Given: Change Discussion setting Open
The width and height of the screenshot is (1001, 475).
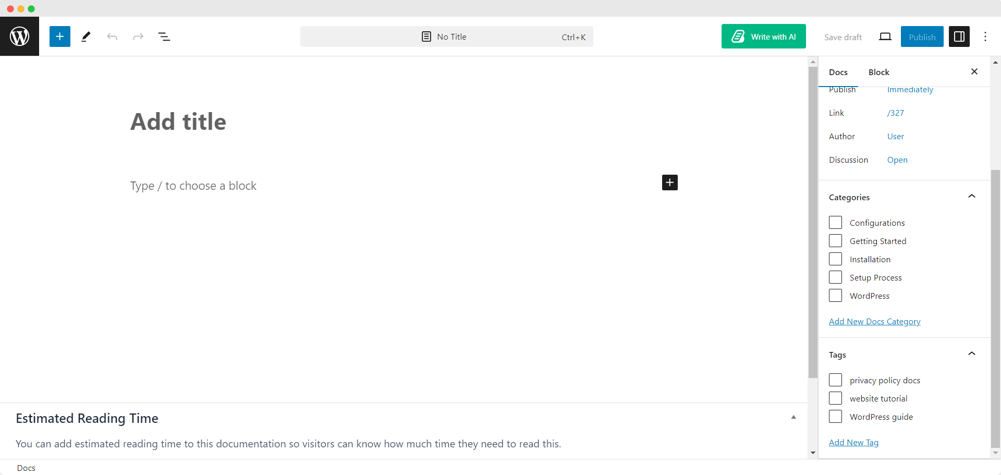Looking at the screenshot, I should click(x=897, y=160).
